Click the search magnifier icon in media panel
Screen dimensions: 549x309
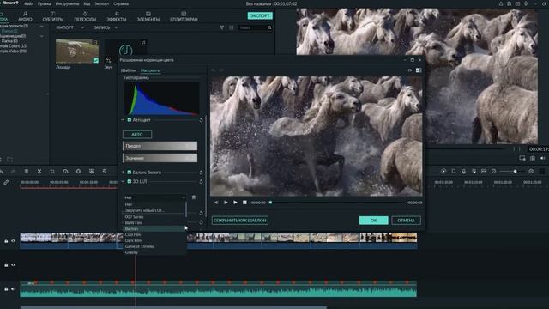tap(269, 27)
